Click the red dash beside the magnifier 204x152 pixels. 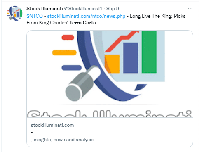[x=68, y=38]
